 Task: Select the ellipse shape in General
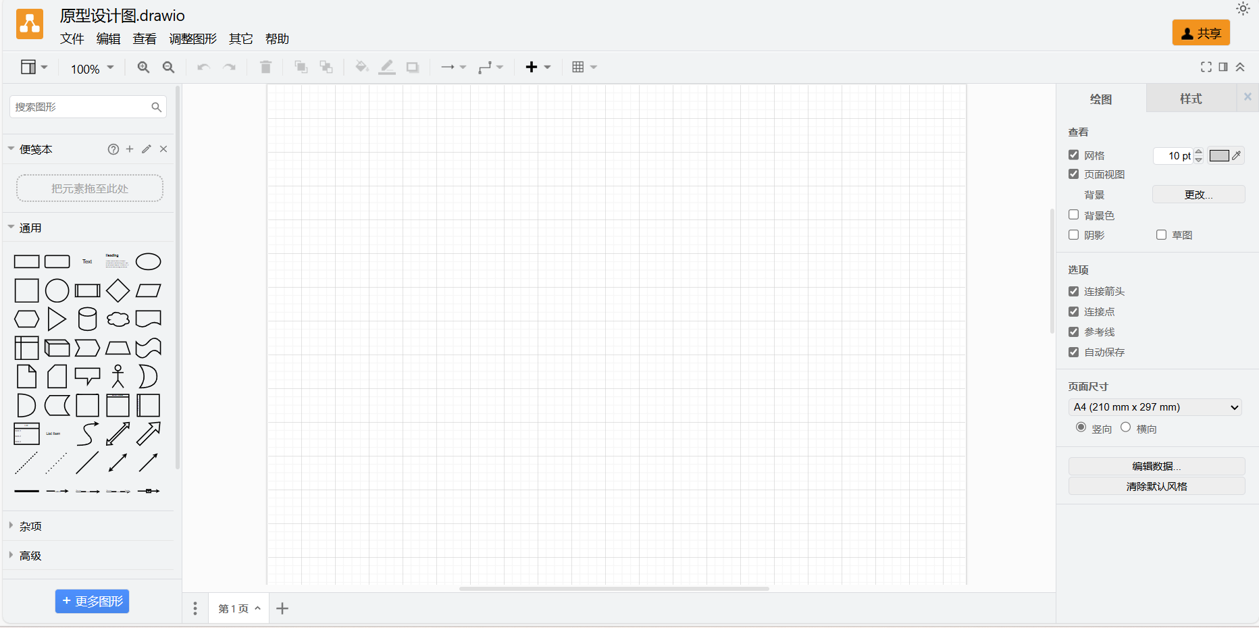point(149,261)
